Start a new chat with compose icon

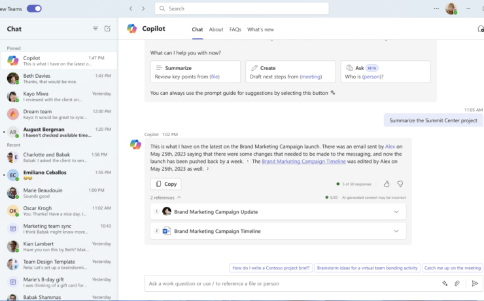point(107,29)
